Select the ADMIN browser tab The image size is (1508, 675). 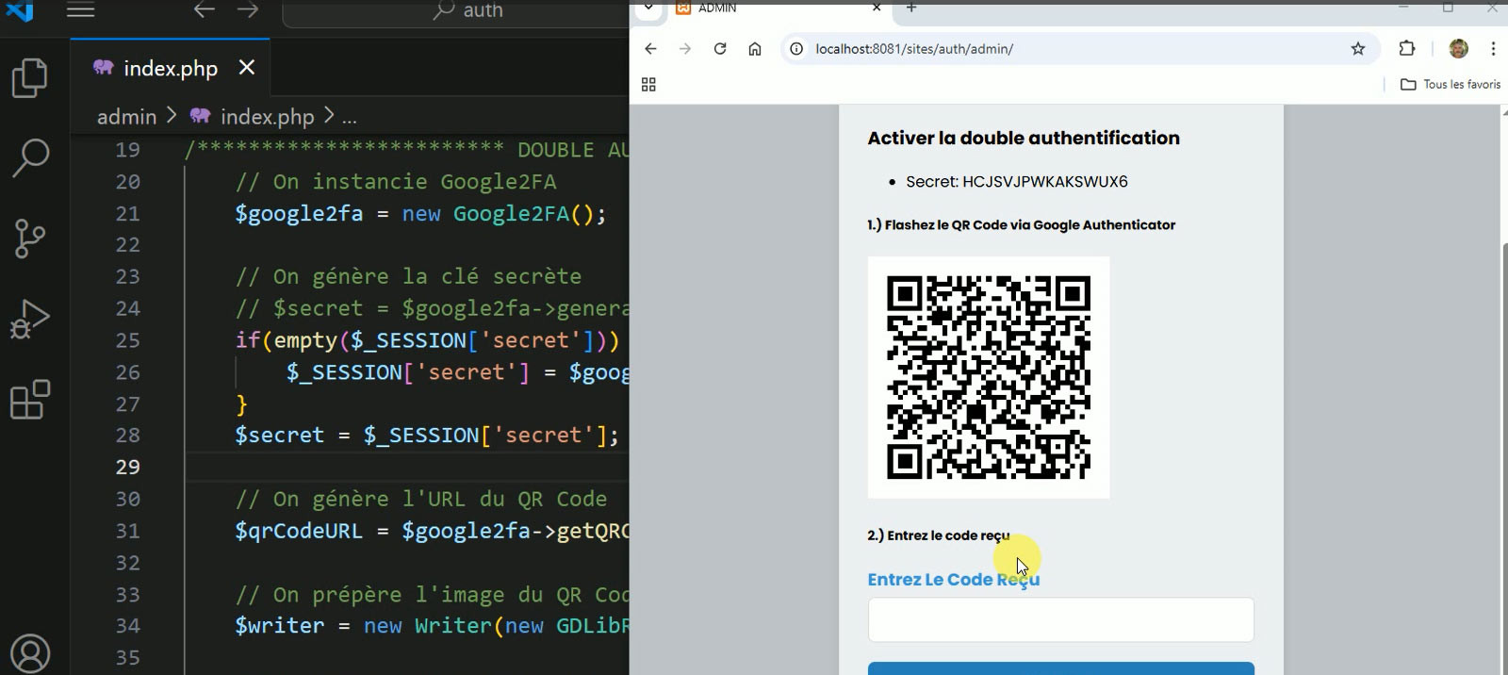778,8
